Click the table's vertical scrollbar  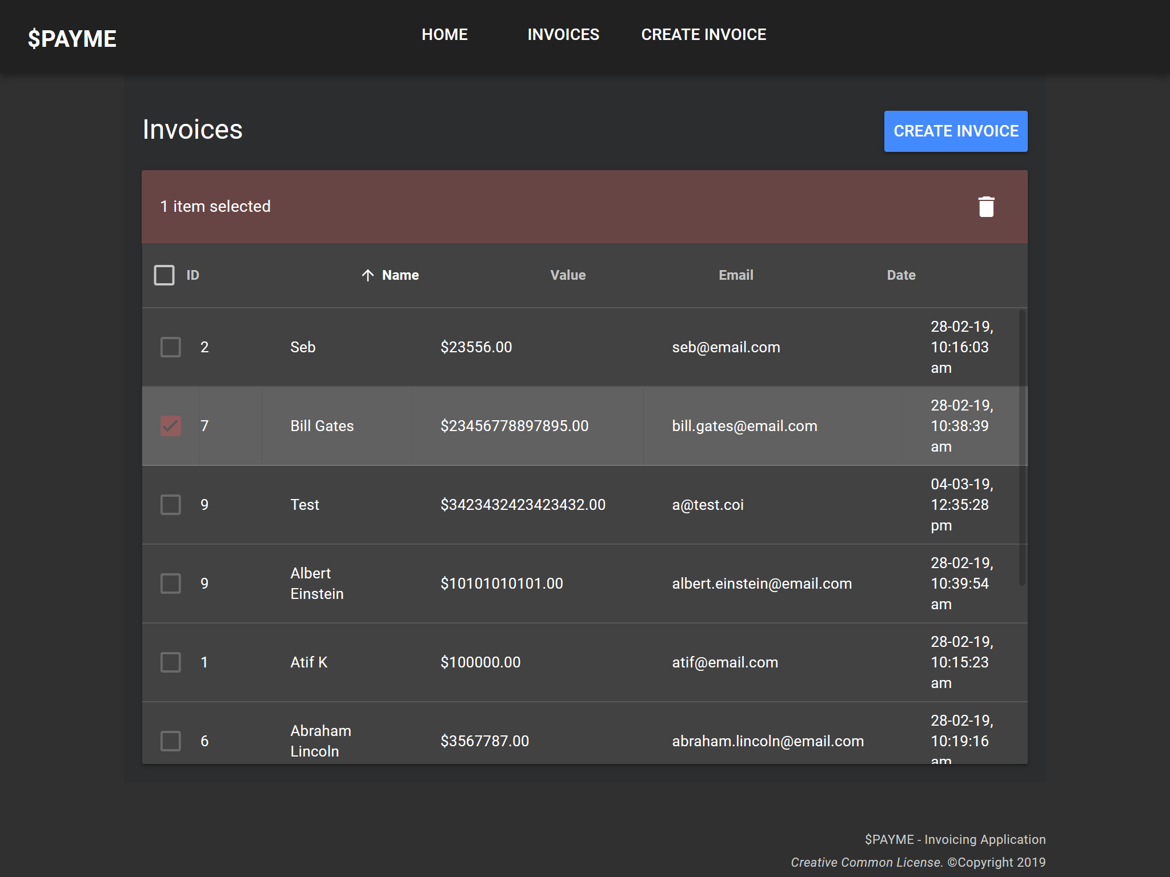(x=1022, y=448)
